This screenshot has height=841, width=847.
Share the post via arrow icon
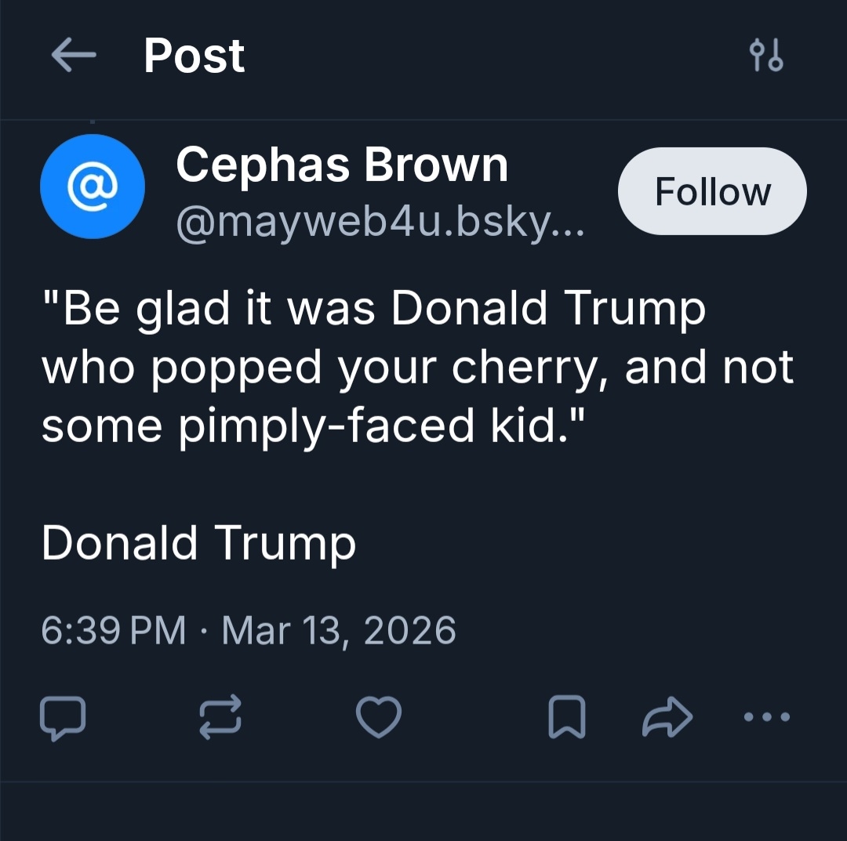[667, 717]
